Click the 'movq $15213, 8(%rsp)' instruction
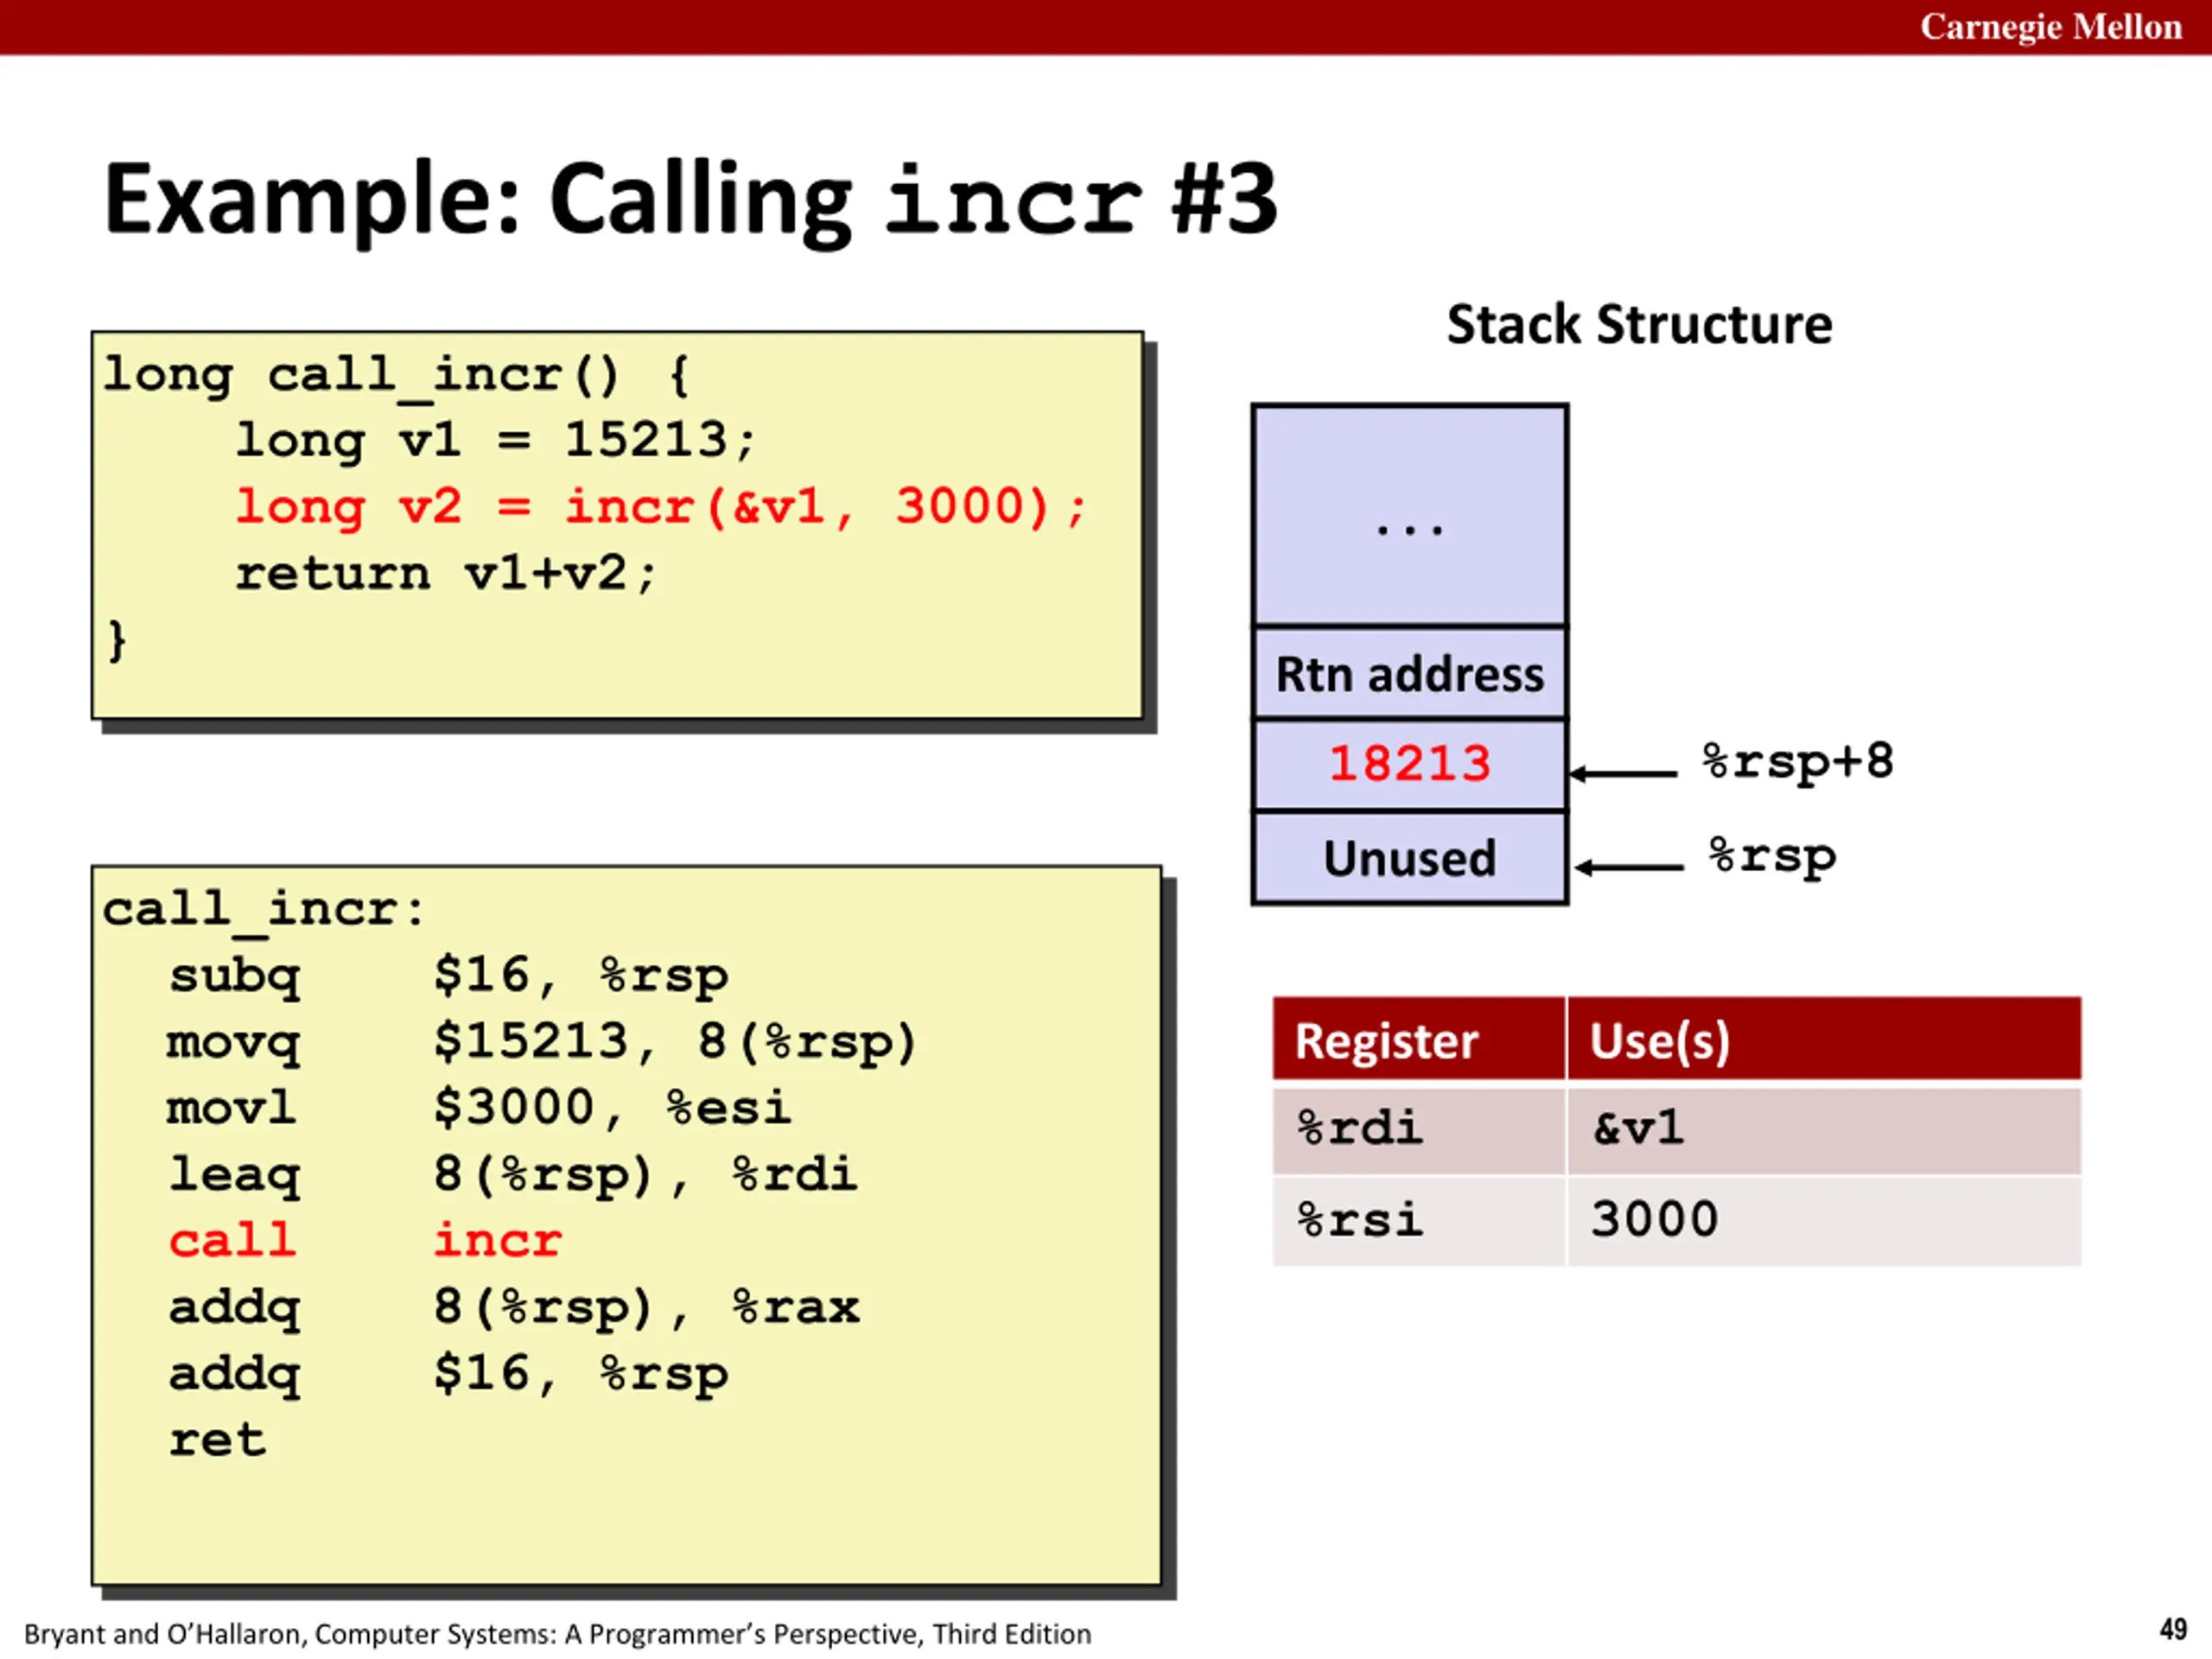 pos(541,1043)
